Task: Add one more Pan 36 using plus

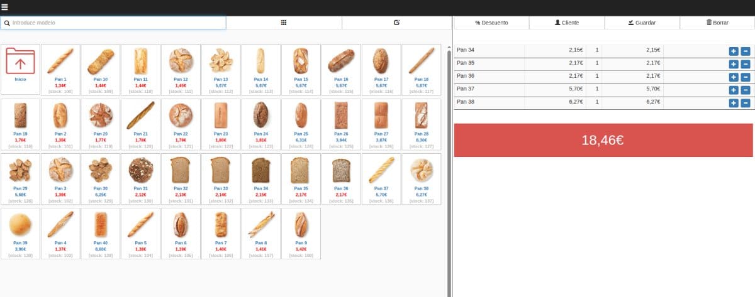Action: pos(734,77)
